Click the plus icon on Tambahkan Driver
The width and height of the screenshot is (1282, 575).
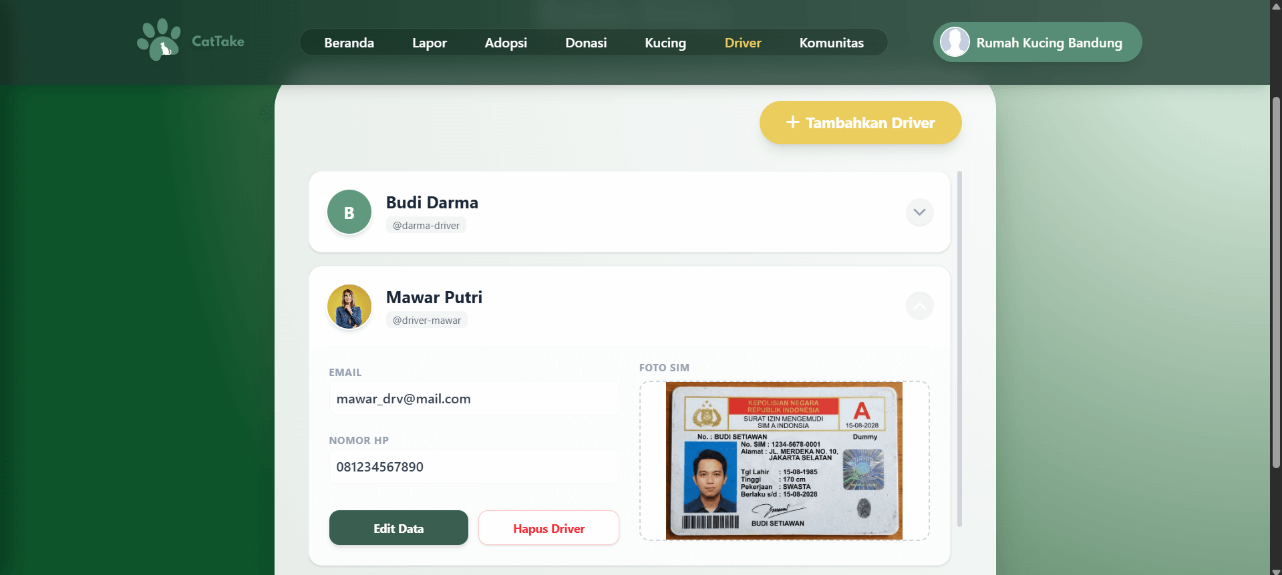tap(792, 122)
